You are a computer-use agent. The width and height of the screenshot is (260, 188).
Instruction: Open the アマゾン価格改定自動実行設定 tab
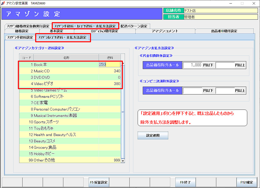(28, 26)
